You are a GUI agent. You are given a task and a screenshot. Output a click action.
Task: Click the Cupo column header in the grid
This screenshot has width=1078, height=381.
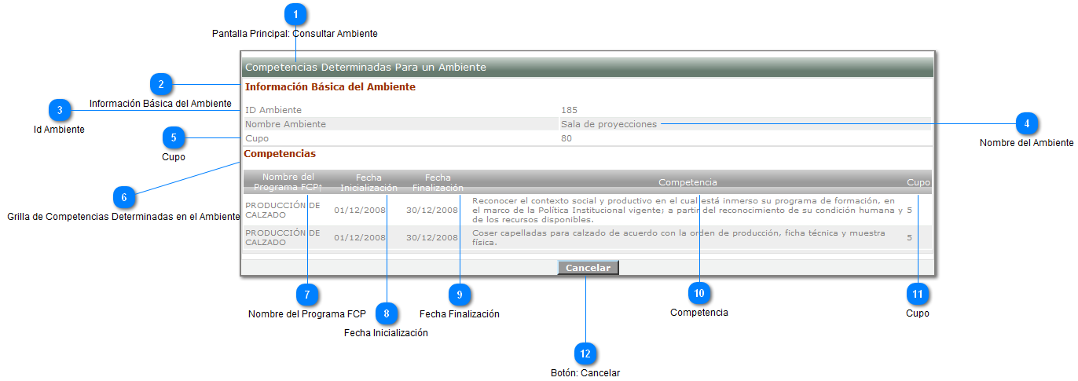coord(918,182)
